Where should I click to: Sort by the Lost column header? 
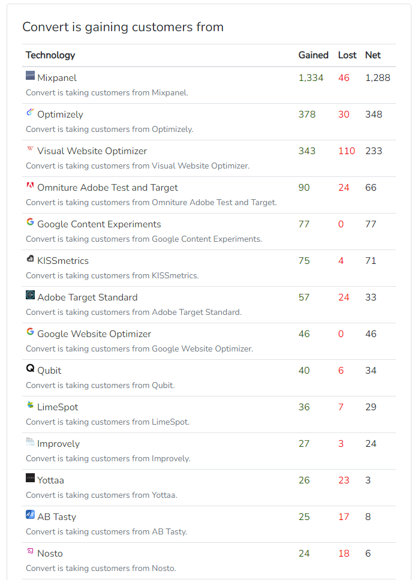(x=347, y=55)
